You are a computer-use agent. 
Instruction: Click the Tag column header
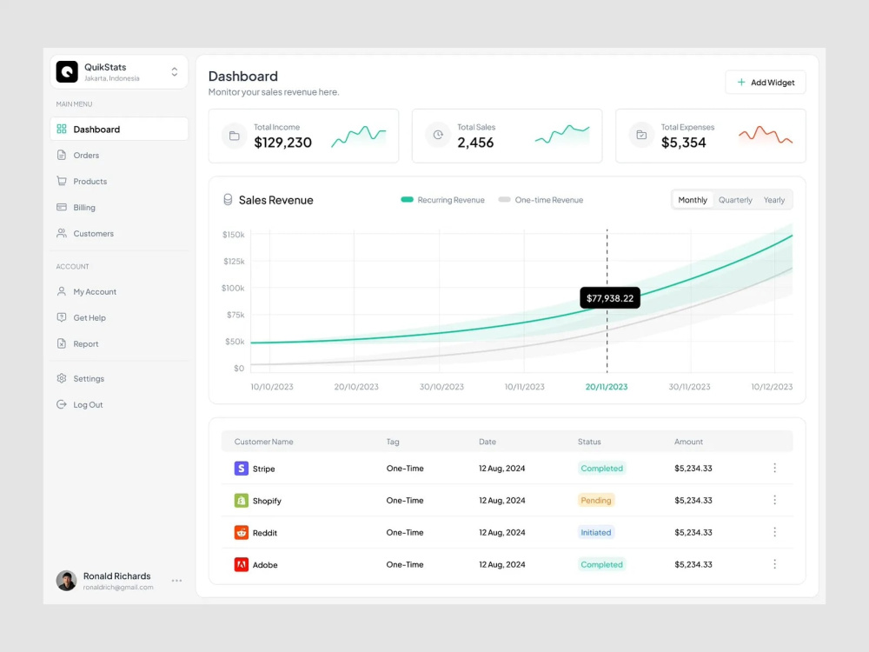(393, 442)
